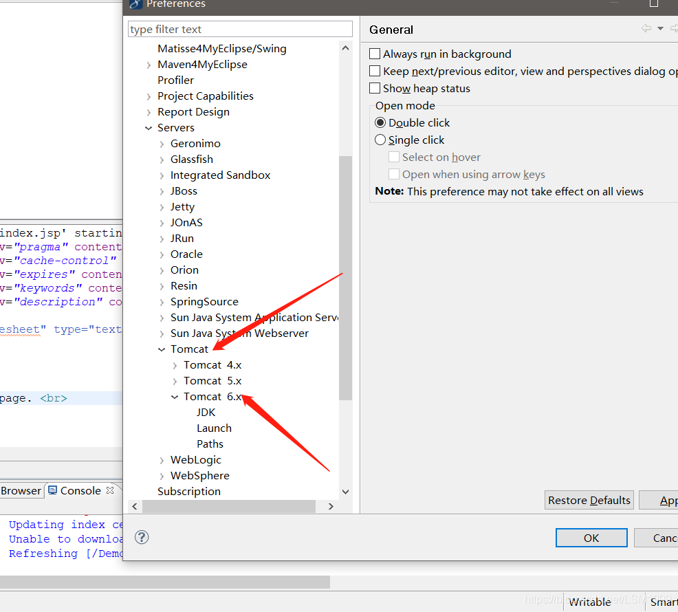
Task: Select Integrated Sandbox in the tree
Action: [x=220, y=175]
